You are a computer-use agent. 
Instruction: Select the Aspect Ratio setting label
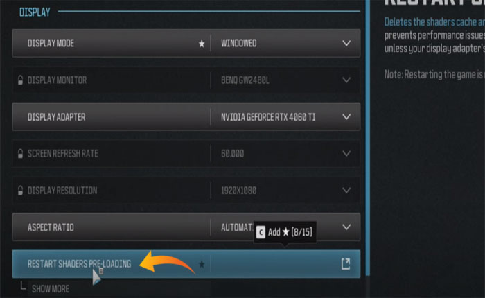51,227
